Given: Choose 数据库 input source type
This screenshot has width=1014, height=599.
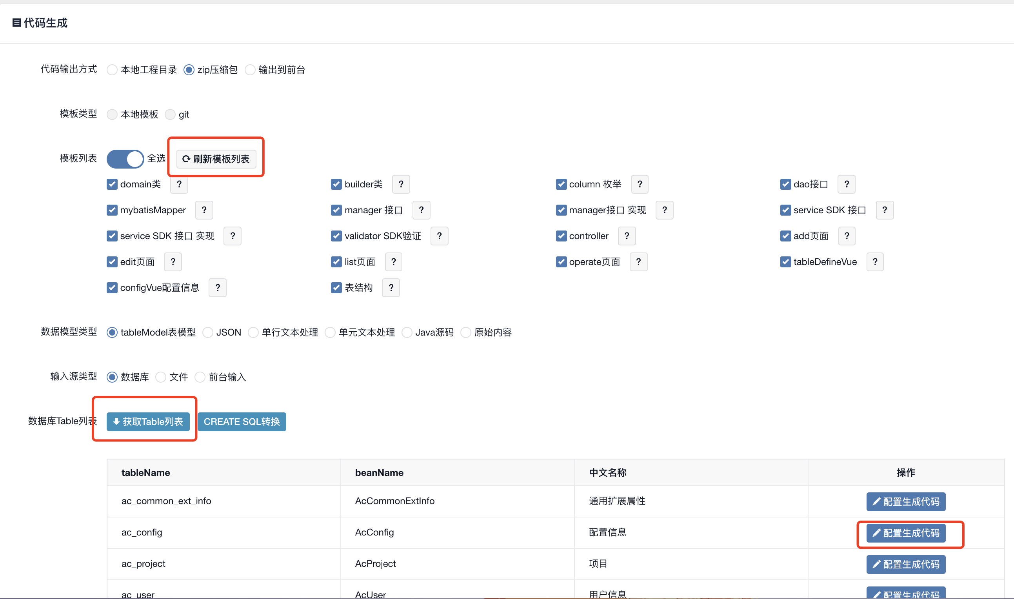Looking at the screenshot, I should 112,377.
